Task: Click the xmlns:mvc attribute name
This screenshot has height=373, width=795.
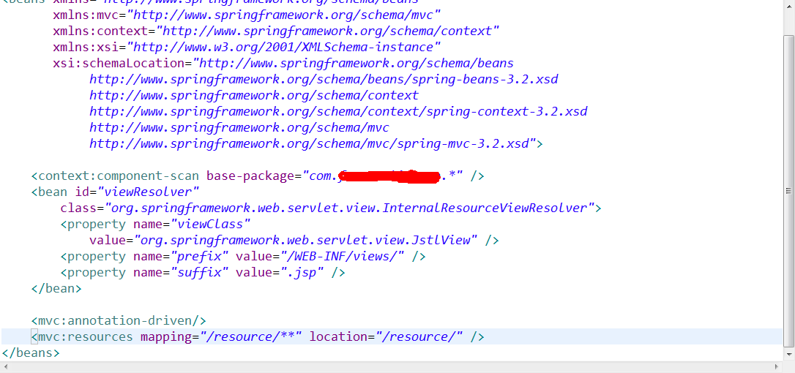Action: click(x=86, y=15)
